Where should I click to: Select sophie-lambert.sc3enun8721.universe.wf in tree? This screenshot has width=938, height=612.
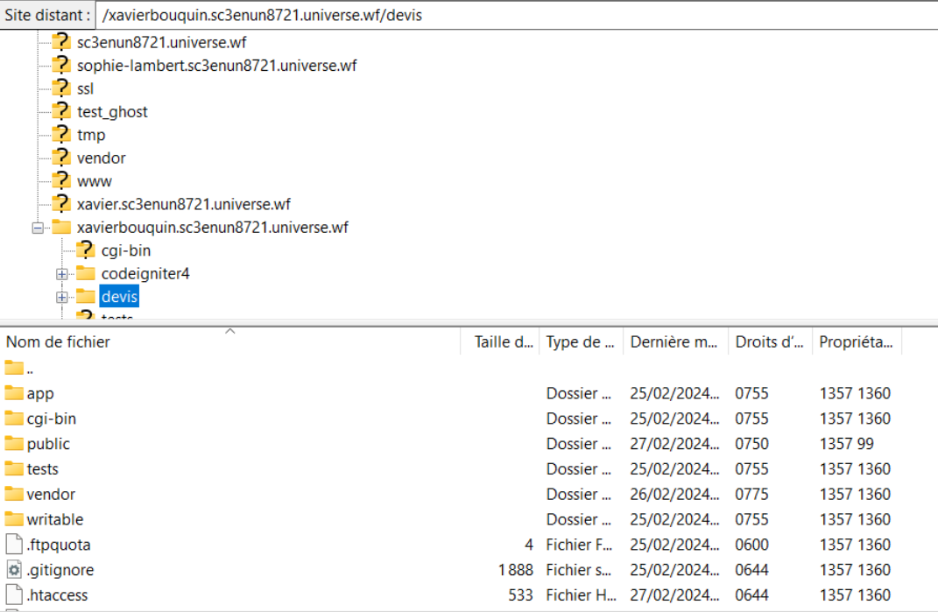pos(216,66)
